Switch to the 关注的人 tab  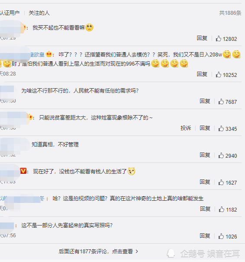39,13
